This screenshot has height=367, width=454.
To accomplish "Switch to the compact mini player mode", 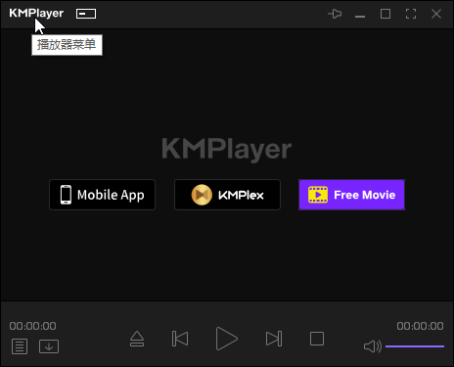I will [x=86, y=14].
